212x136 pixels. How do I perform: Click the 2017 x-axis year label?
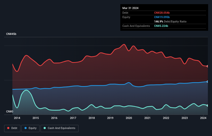pyautogui.click(x=73, y=118)
